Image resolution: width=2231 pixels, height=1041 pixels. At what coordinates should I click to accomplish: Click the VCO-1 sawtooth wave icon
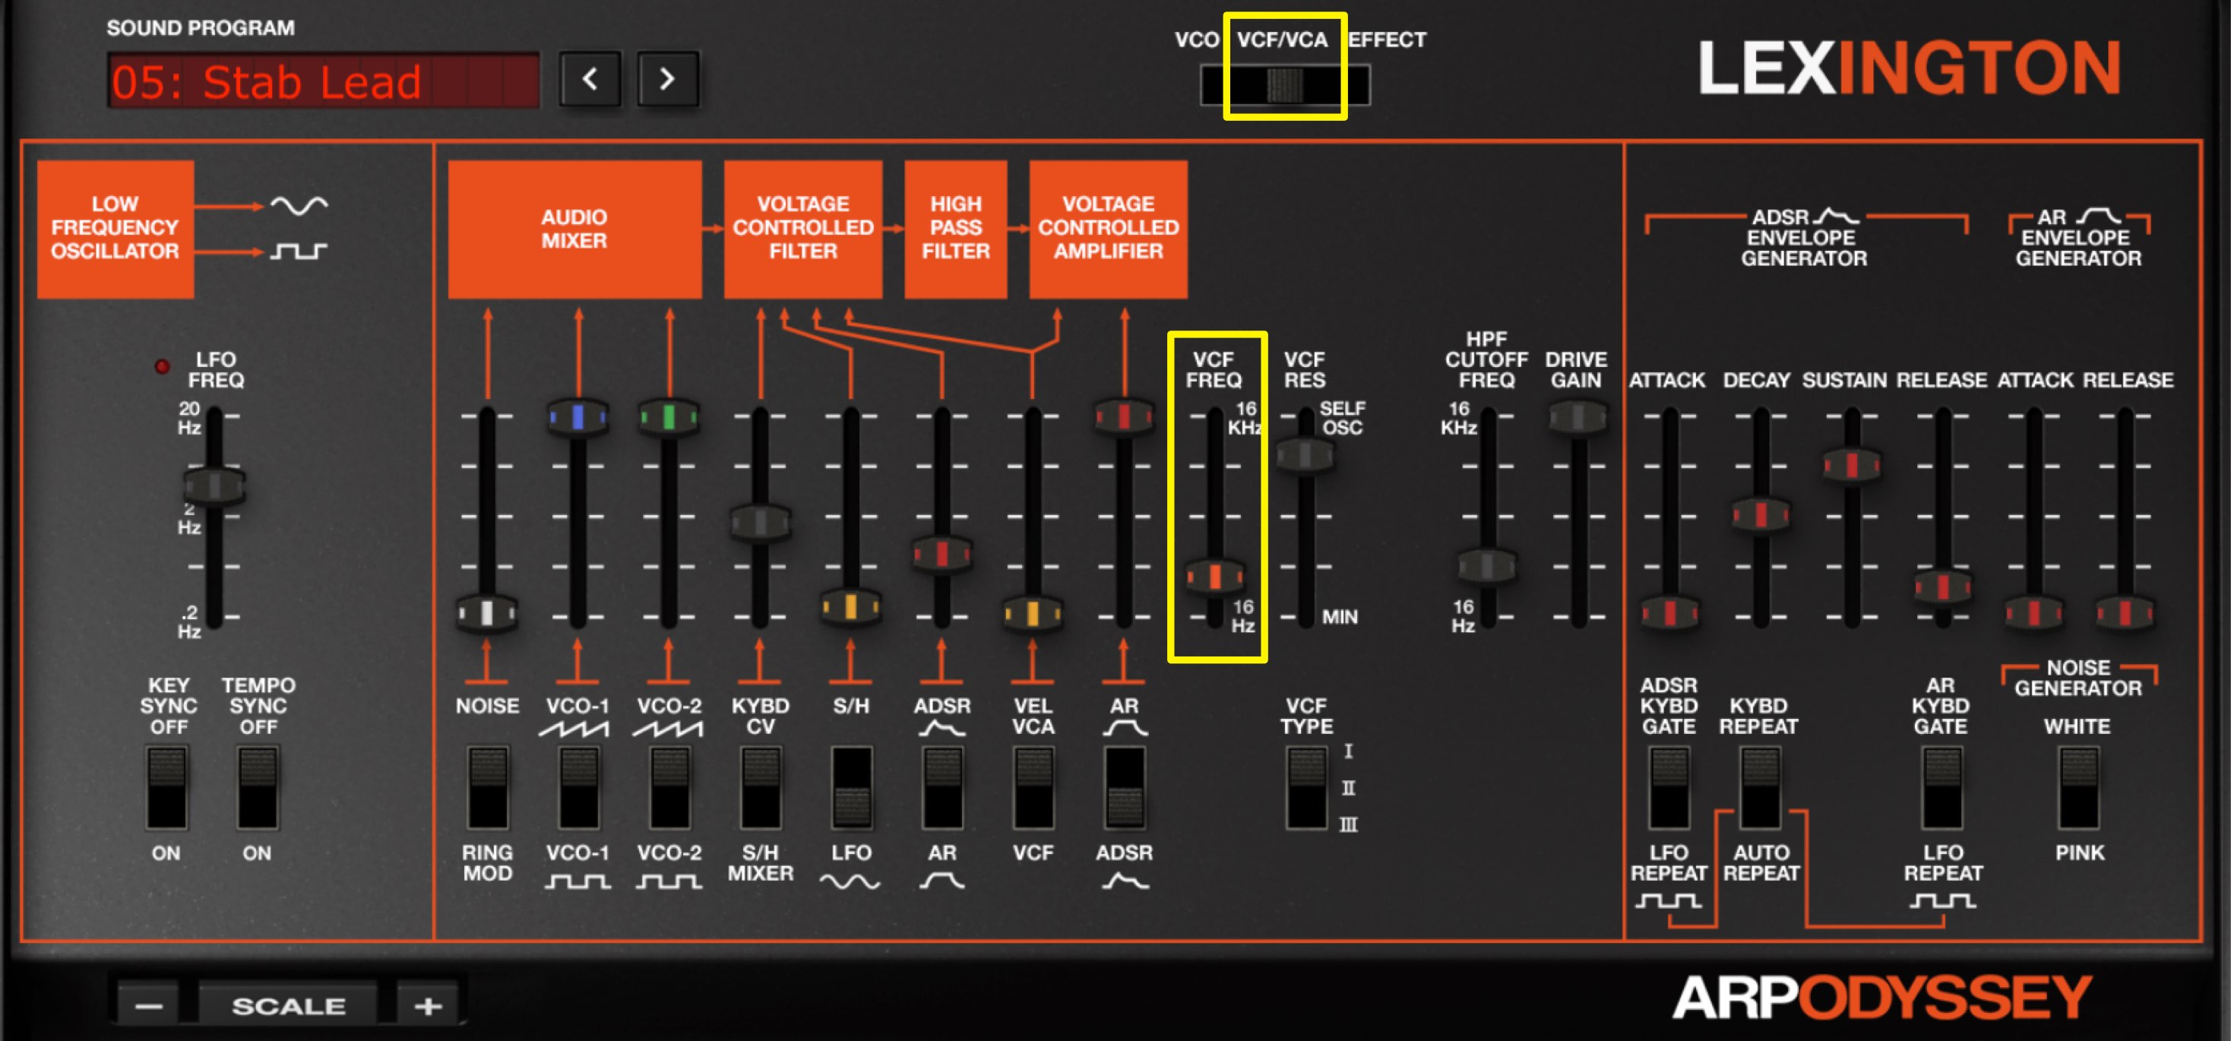[574, 730]
